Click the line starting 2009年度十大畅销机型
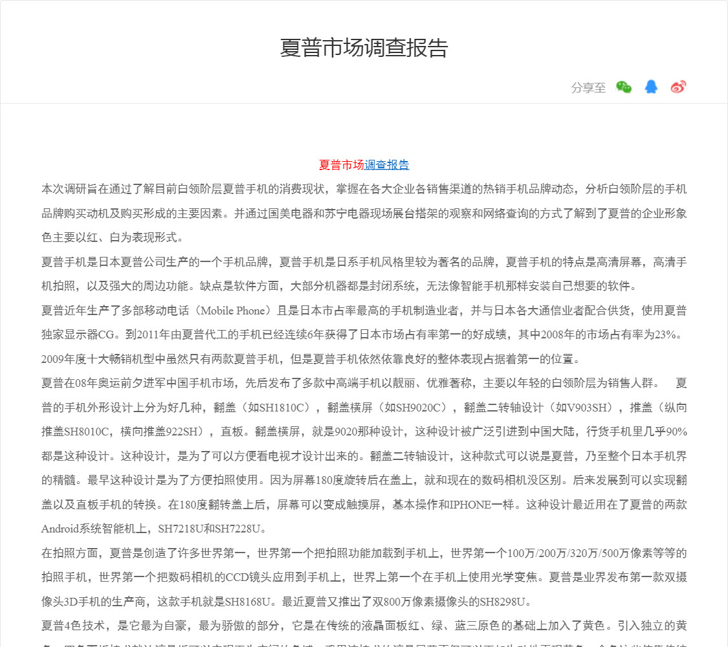The height and width of the screenshot is (647, 728). click(x=311, y=359)
